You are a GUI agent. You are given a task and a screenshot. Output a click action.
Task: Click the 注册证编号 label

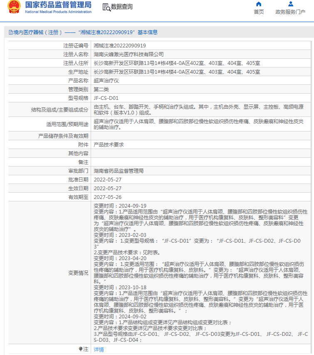(76, 46)
